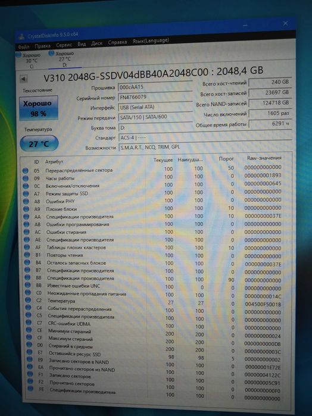Click the Атрибут column header
This screenshot has height=416, width=312.
(54, 162)
